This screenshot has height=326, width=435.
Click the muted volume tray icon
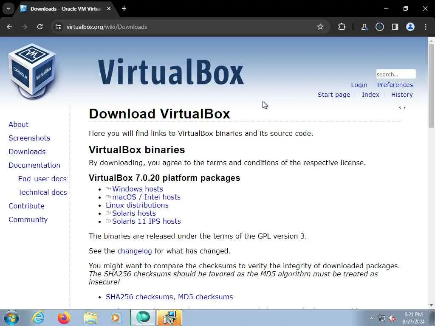point(392,318)
